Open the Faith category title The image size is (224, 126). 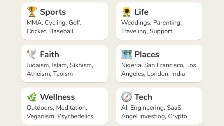pyautogui.click(x=49, y=55)
